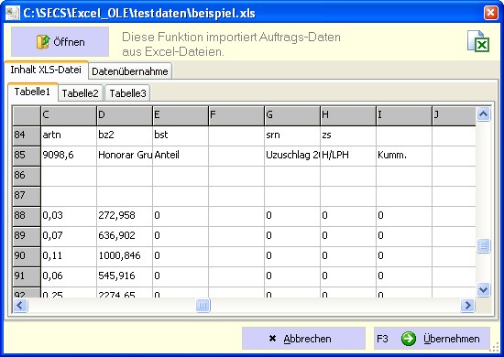The width and height of the screenshot is (504, 357).
Task: Select the Tabelle2 sheet tab
Action: pos(80,93)
